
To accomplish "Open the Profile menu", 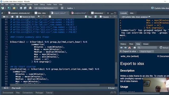I will click(49, 4).
